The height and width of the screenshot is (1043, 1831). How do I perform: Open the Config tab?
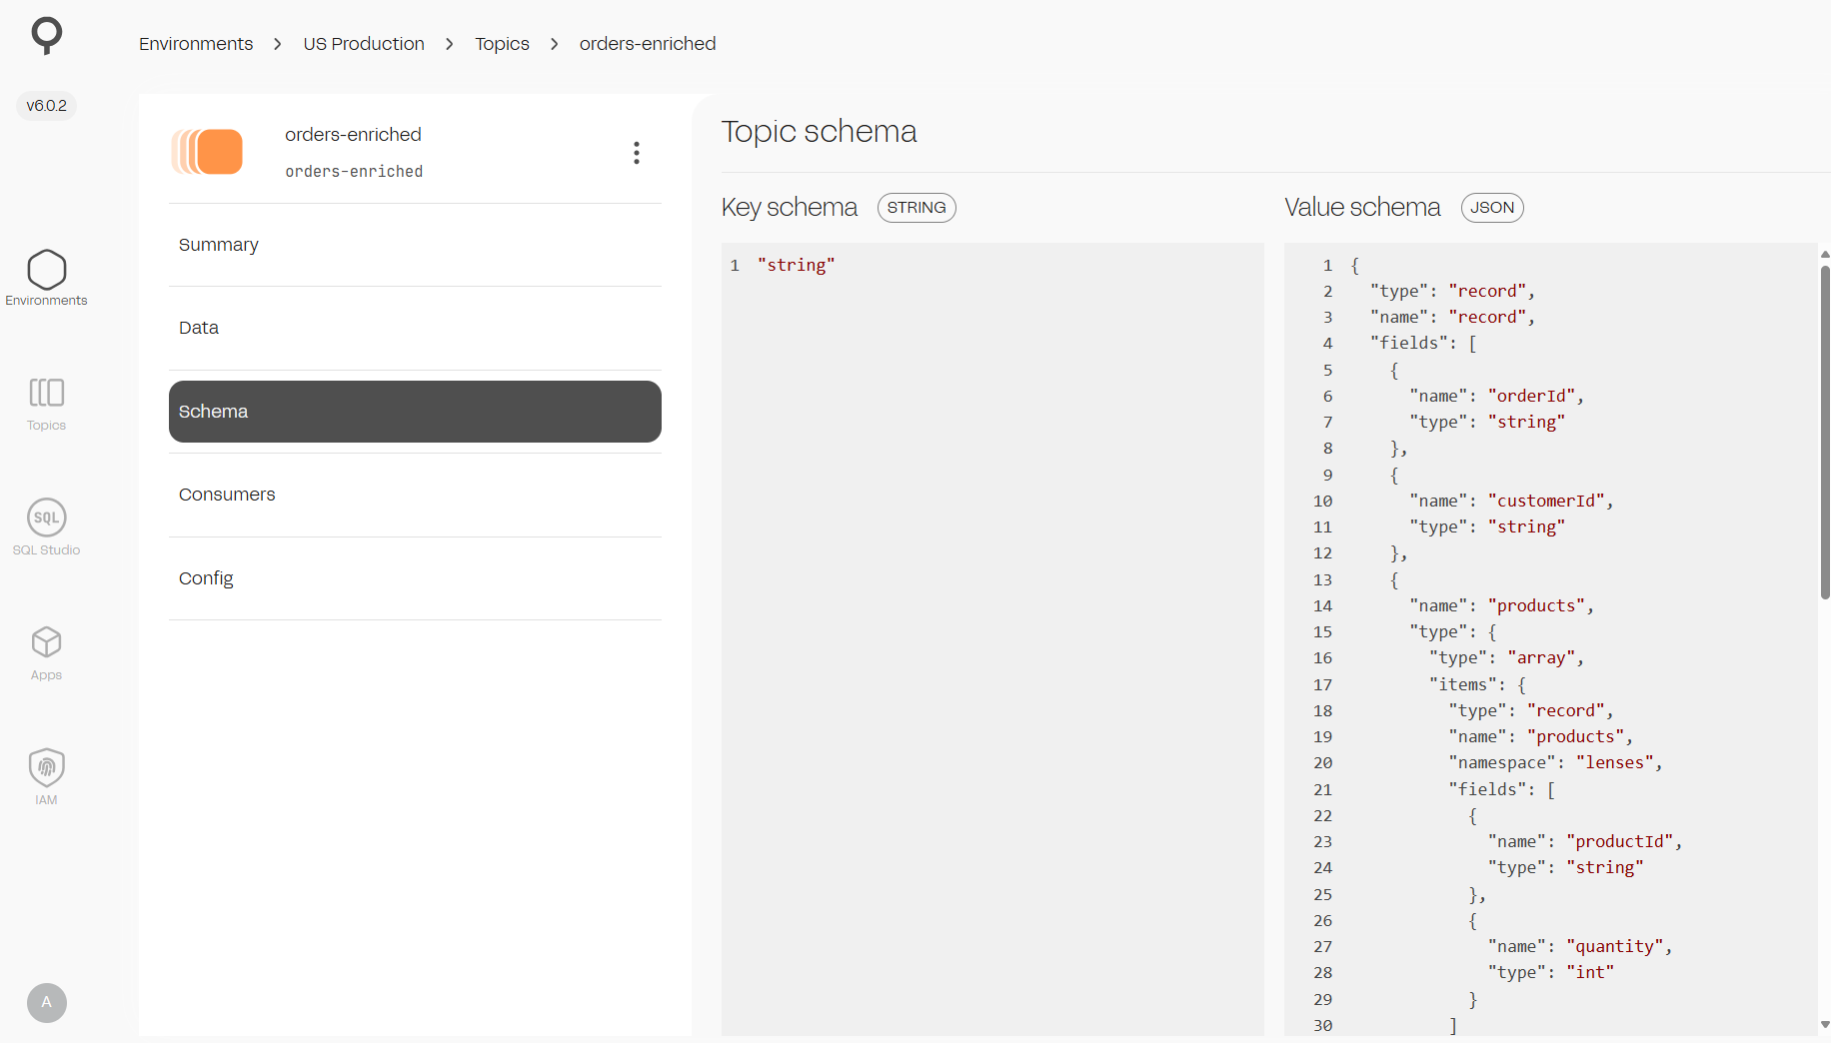415,578
